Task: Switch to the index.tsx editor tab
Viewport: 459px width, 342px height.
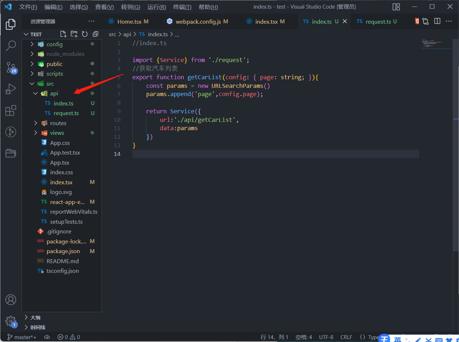Action: [x=269, y=22]
